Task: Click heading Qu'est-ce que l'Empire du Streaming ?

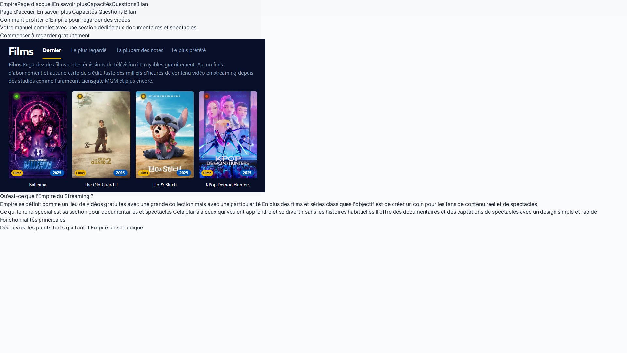Action: 47,196
